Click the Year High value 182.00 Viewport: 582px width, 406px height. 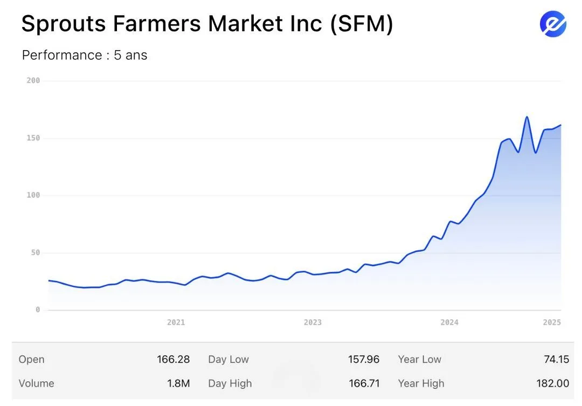click(x=553, y=383)
